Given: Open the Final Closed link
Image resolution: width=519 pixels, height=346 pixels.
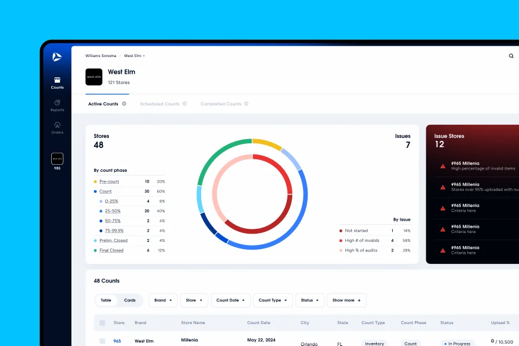Looking at the screenshot, I should 111,250.
